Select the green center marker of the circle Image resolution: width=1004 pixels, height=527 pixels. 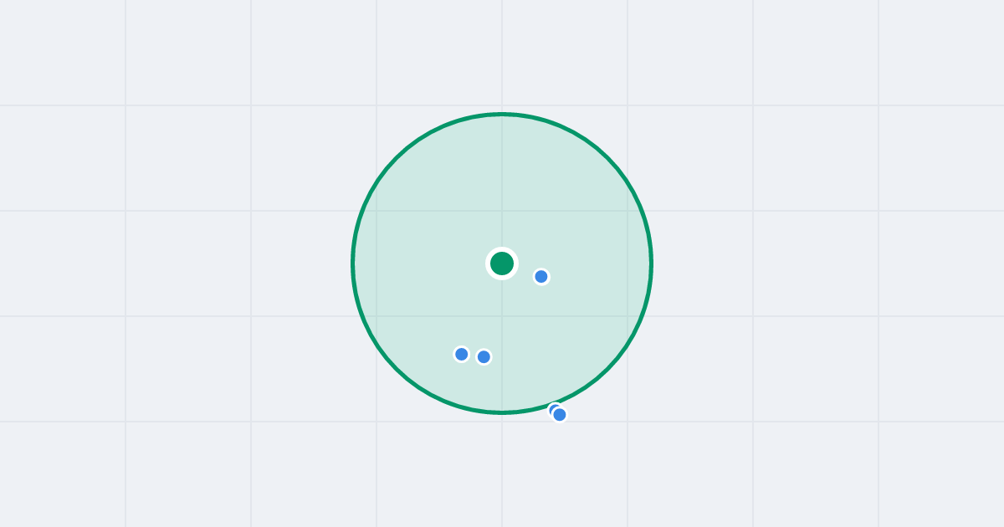[x=502, y=263]
